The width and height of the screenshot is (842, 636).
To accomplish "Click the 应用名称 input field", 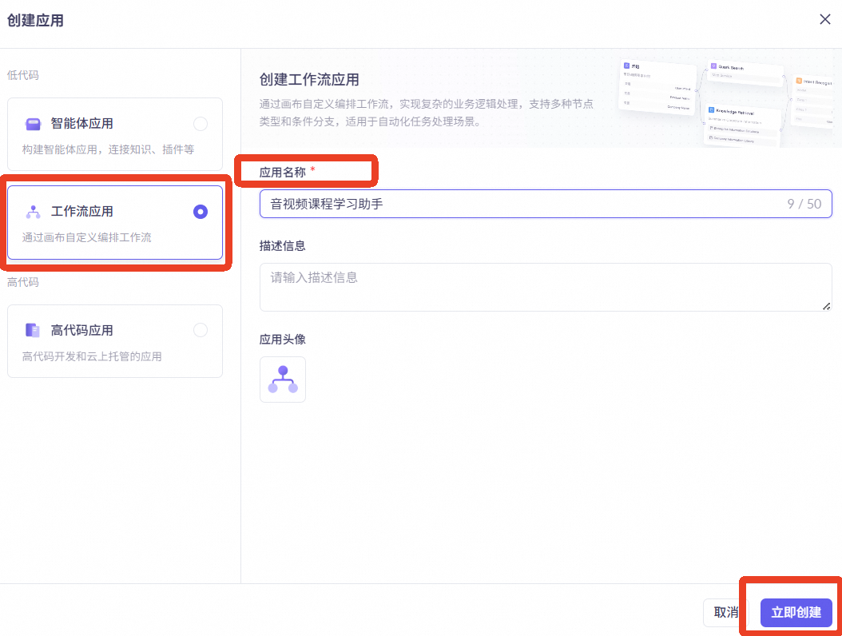I will (546, 204).
